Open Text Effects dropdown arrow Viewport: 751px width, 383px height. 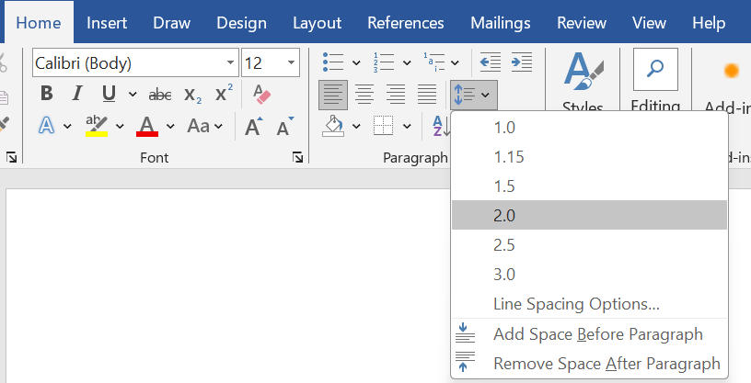67,127
